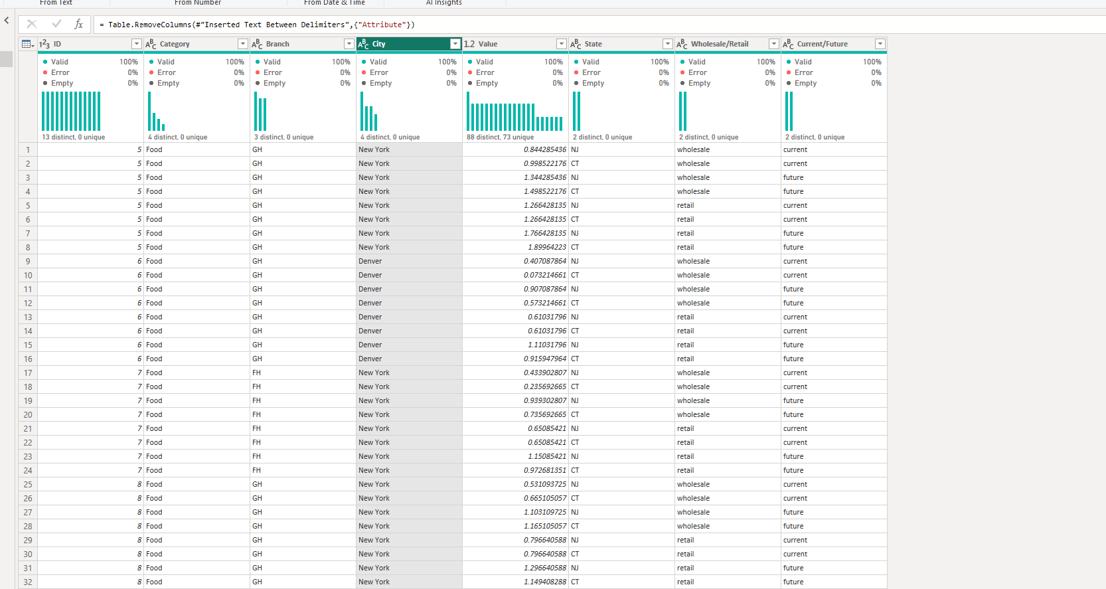The width and height of the screenshot is (1106, 589).
Task: Change the Category column data type icon
Action: pyautogui.click(x=151, y=44)
